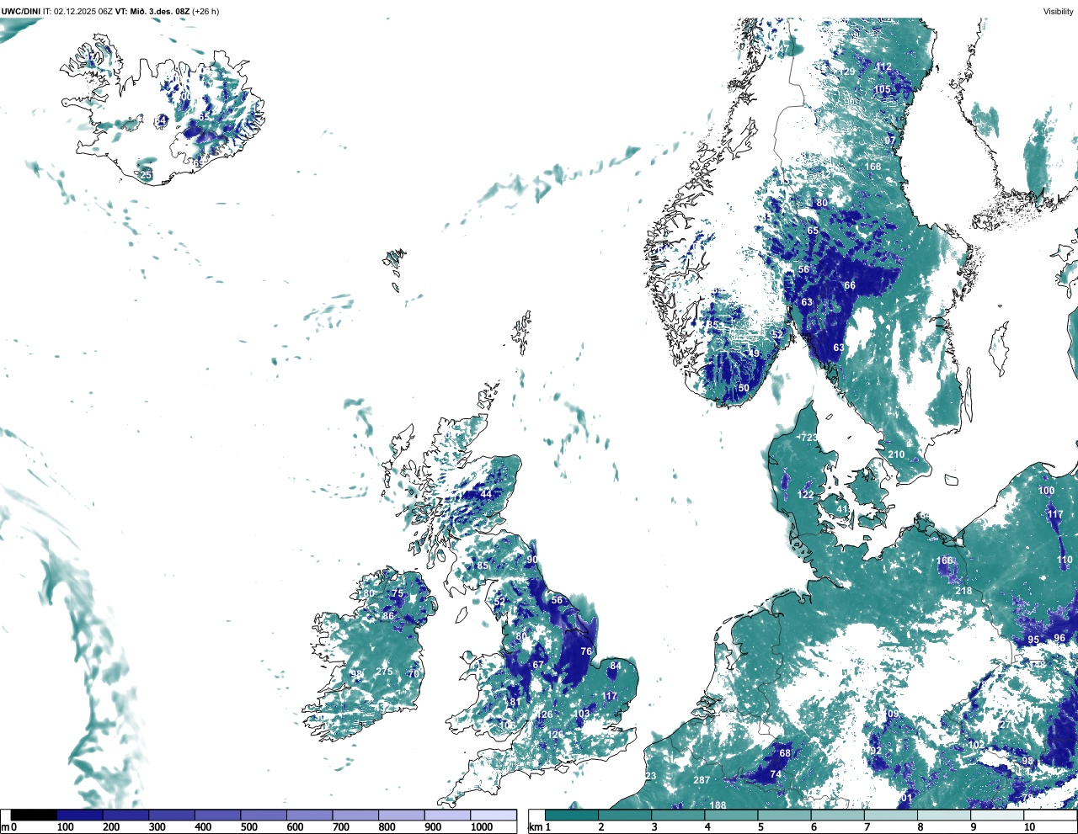1078x834 pixels.
Task: Pick the 3–4 km legend swatch
Action: point(679,815)
